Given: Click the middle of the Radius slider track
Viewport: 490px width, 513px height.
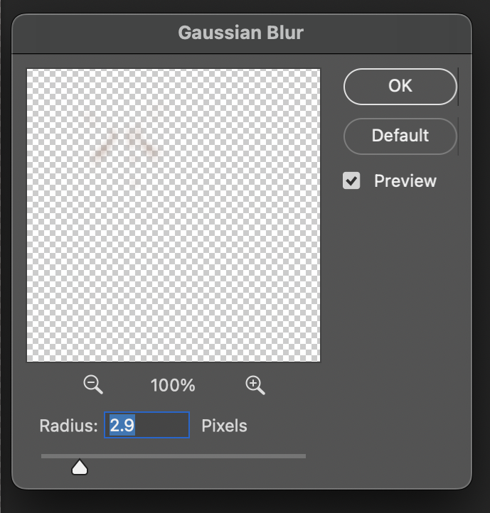Looking at the screenshot, I should 174,456.
